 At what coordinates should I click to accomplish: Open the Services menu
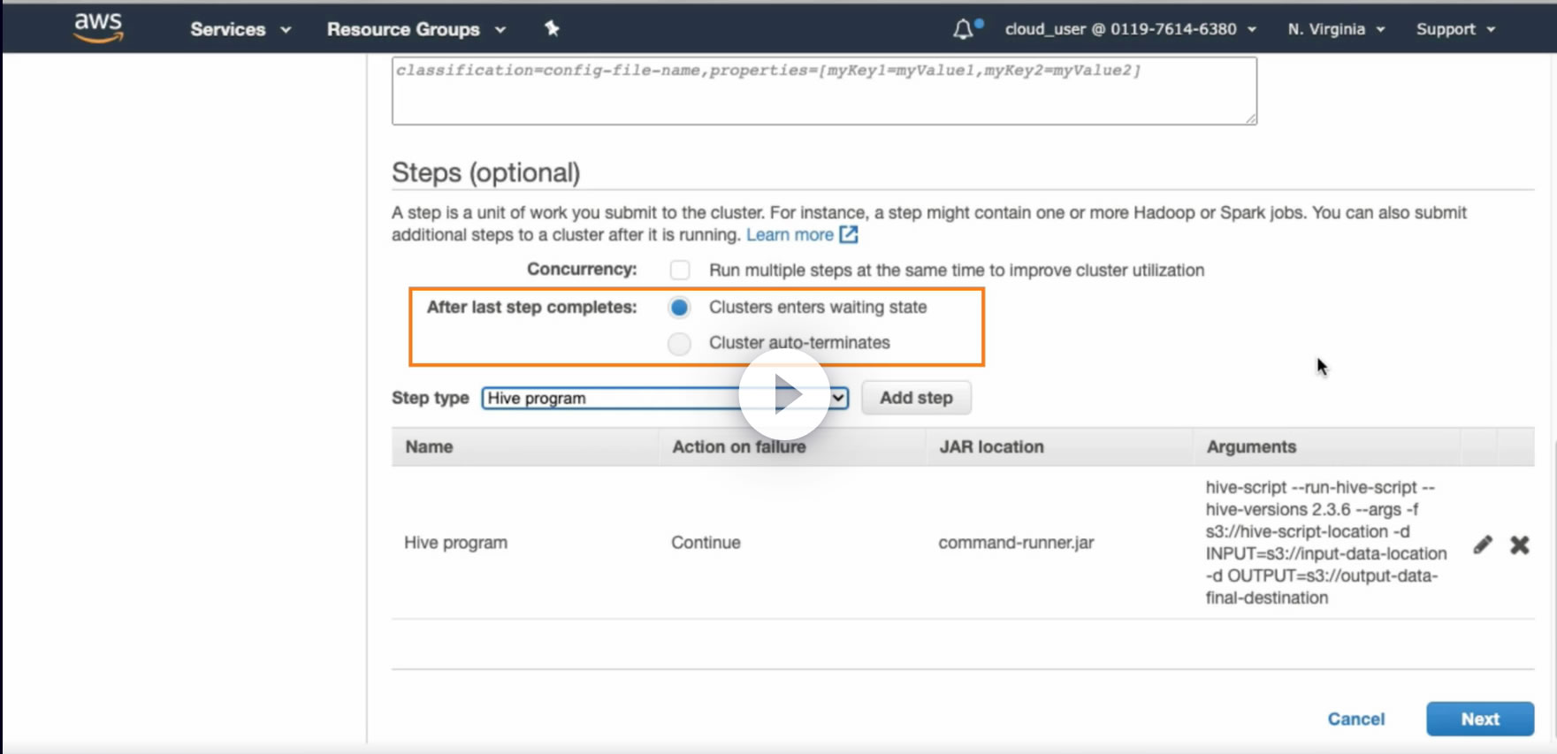click(x=240, y=29)
